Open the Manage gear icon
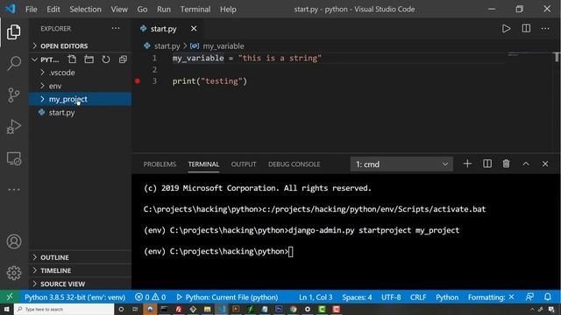561x315 pixels. pyautogui.click(x=14, y=273)
